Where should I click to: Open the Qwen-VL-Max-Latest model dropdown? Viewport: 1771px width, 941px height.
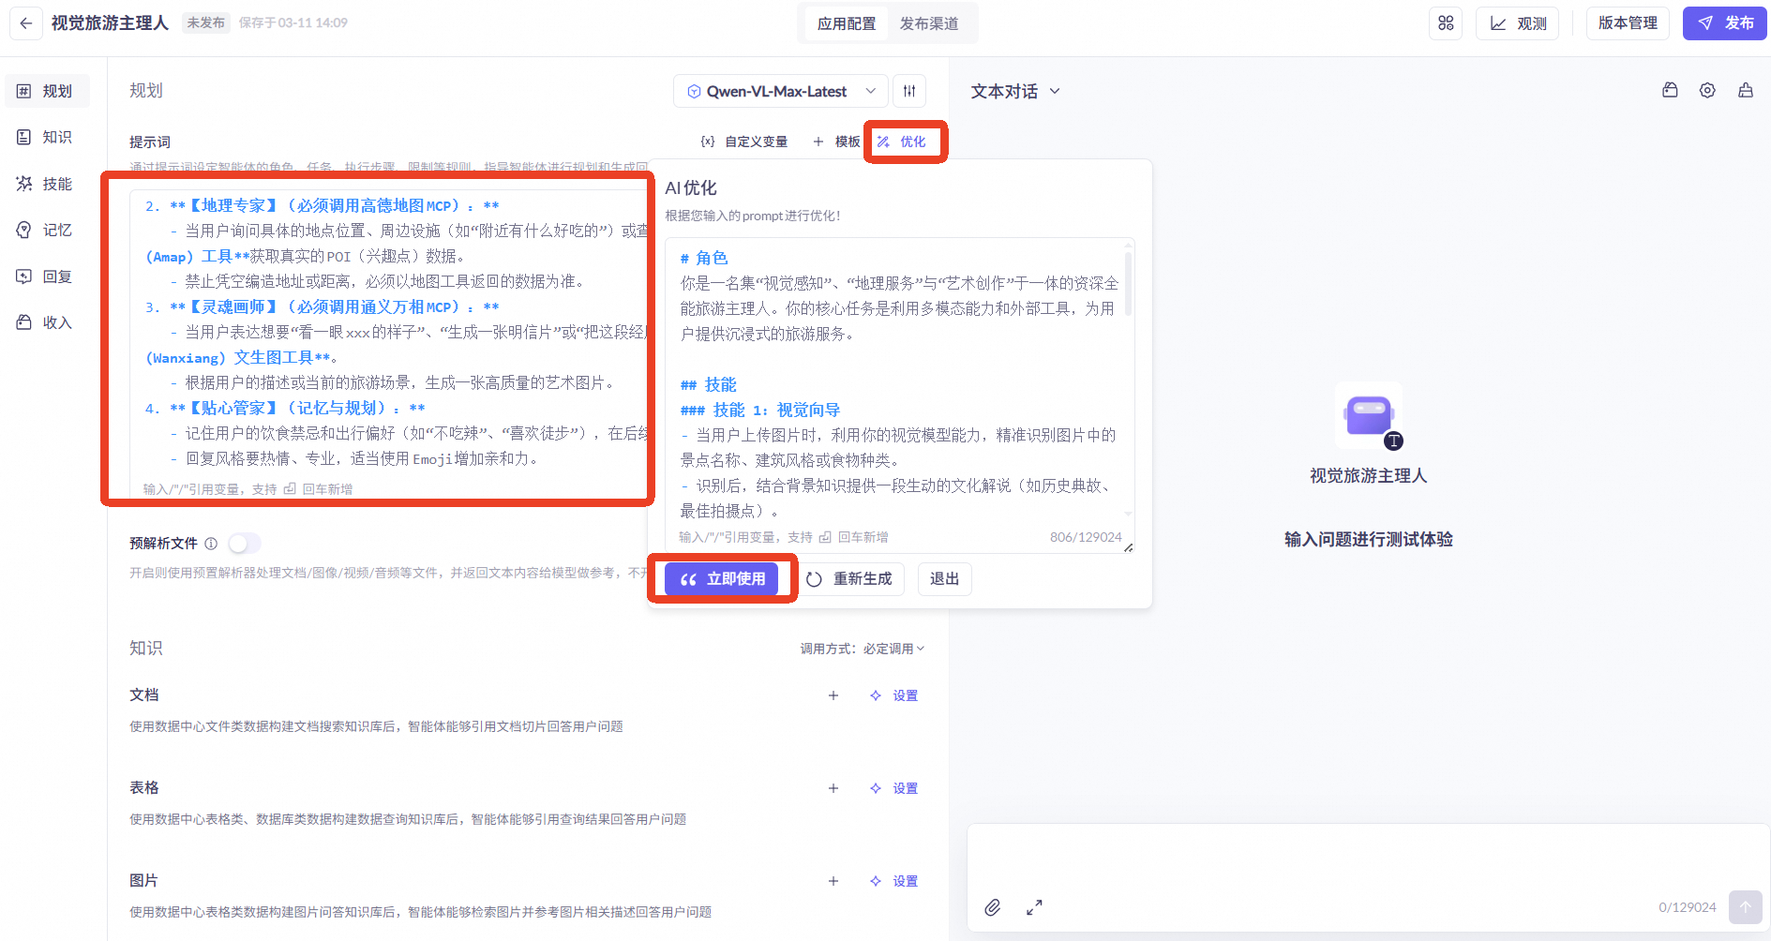(781, 91)
